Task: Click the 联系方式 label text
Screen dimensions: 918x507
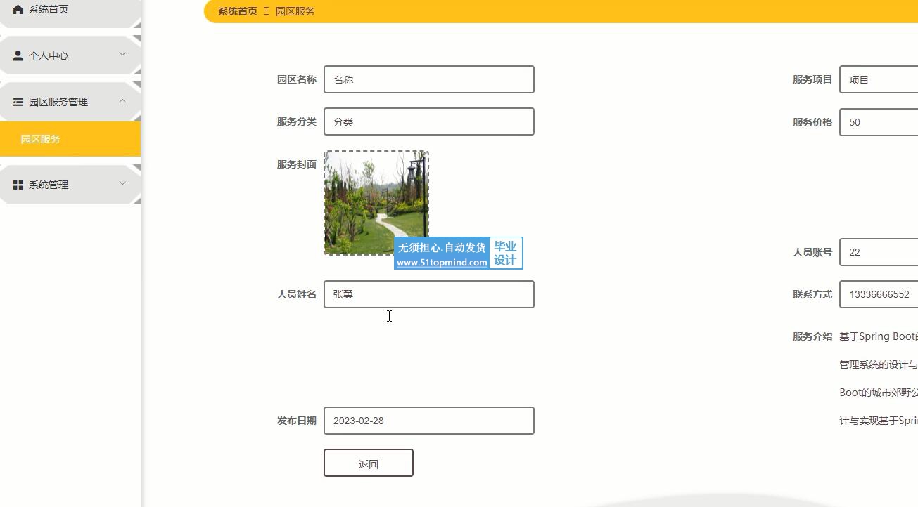Action: click(812, 294)
